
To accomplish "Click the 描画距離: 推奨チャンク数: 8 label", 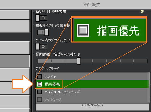I will [x=58, y=54].
